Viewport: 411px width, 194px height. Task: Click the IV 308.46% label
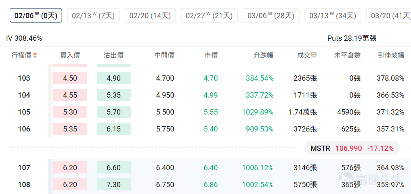[24, 38]
